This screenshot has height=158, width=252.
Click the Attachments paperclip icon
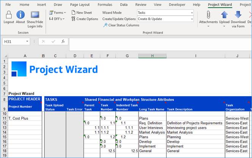click(x=208, y=15)
